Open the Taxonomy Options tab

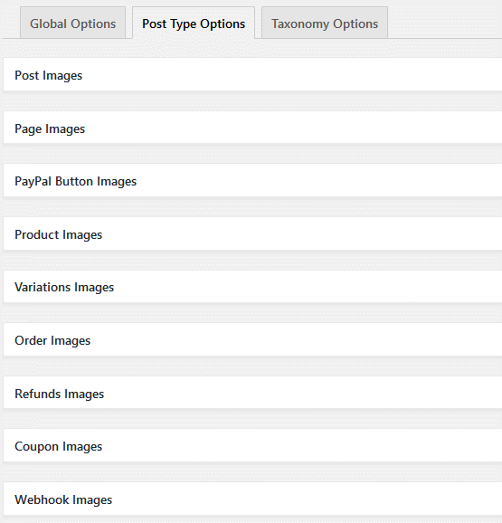coord(325,23)
